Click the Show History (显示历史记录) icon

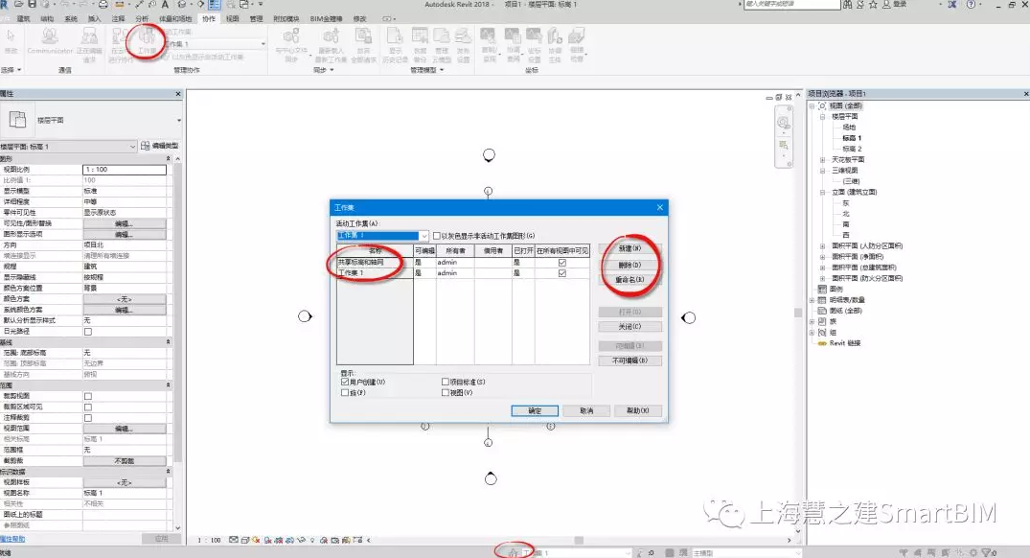click(395, 36)
